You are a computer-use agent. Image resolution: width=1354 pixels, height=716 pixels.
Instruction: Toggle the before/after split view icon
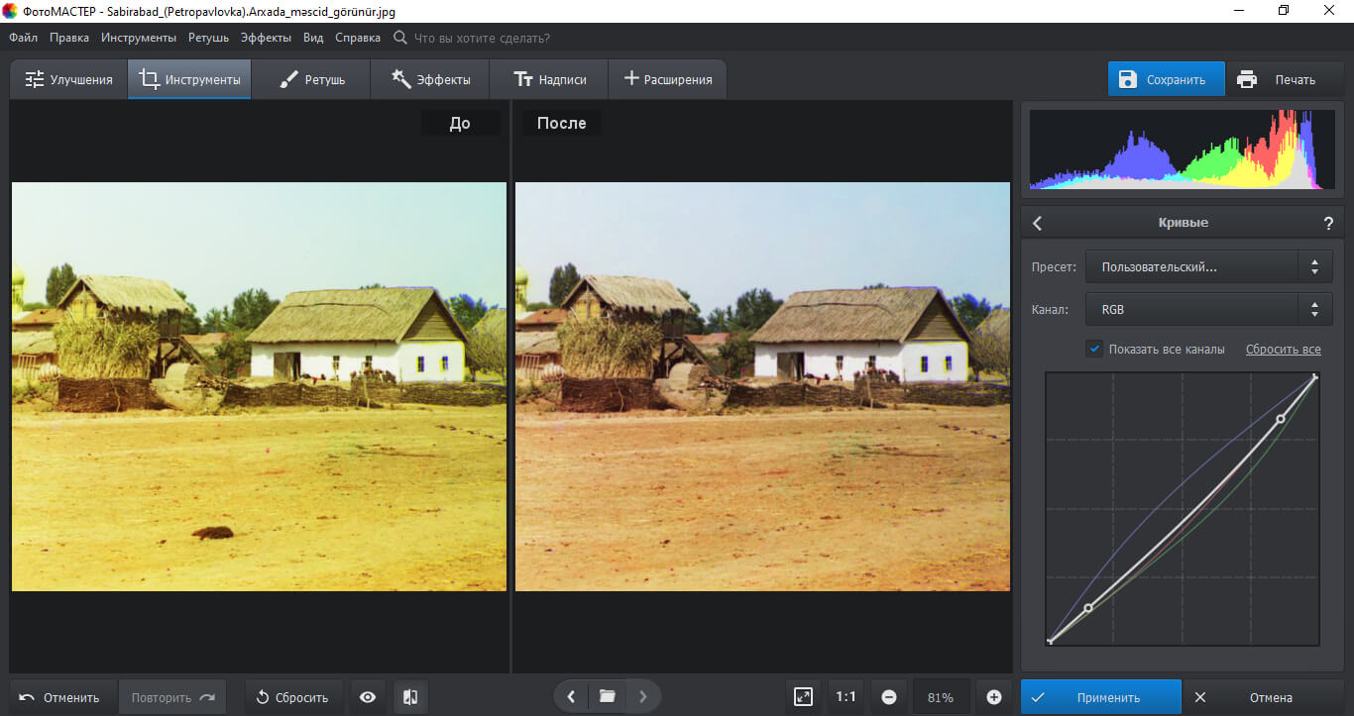point(410,697)
